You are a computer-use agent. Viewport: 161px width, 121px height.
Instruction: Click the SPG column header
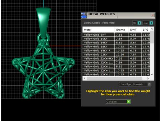pos(146,30)
